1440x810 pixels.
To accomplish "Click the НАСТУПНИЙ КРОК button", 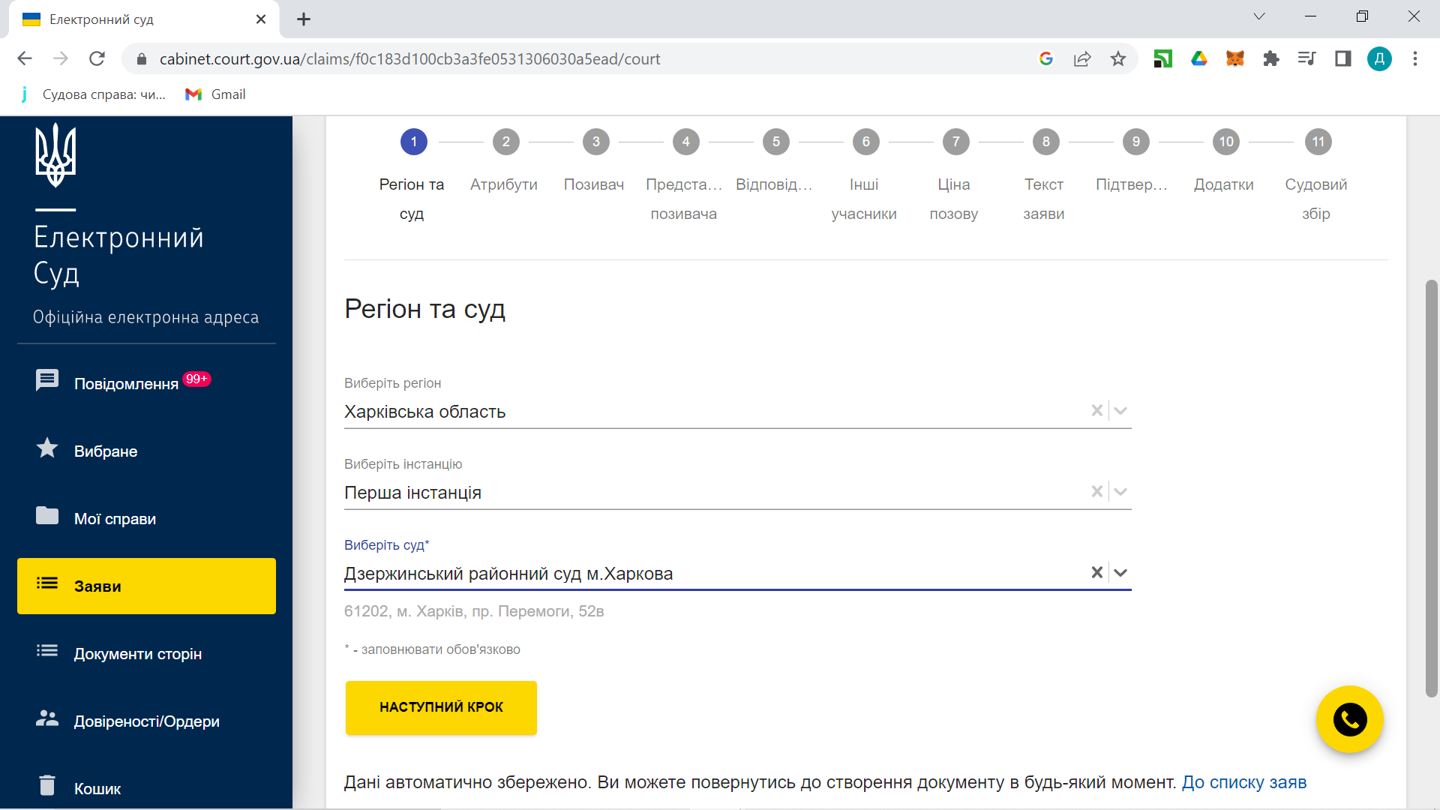I will tap(441, 707).
